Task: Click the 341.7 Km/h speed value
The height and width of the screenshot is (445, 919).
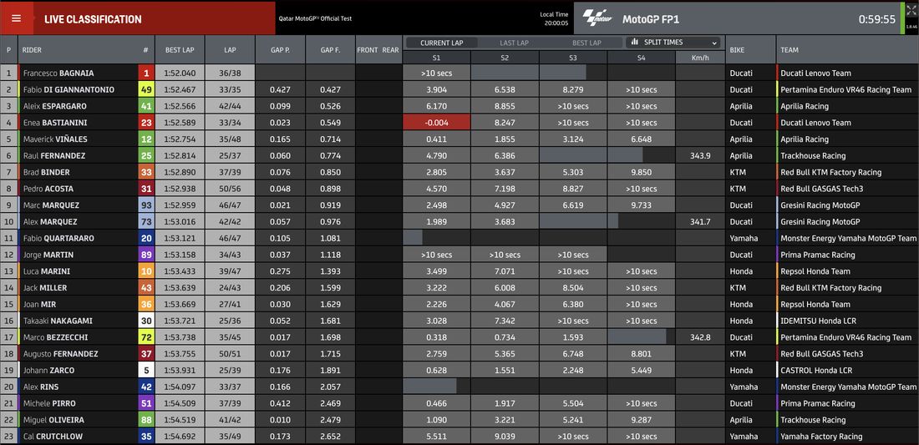Action: (x=700, y=222)
